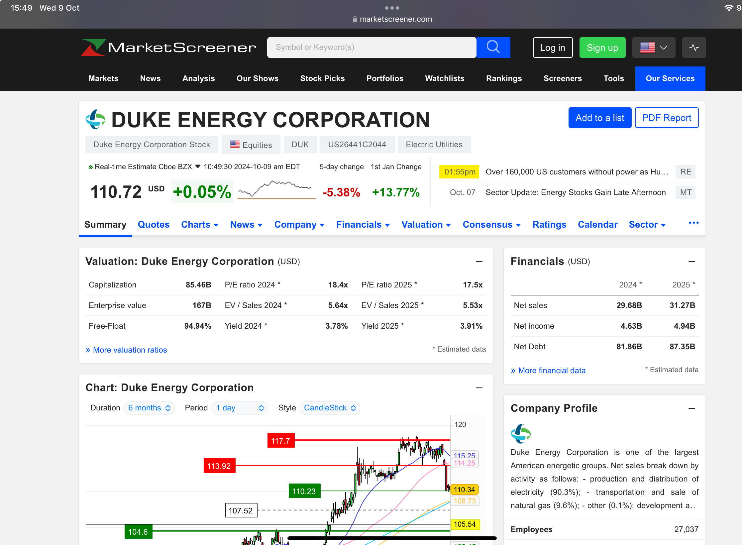This screenshot has height=545, width=742.
Task: Download the PDF Report
Action: coord(667,118)
